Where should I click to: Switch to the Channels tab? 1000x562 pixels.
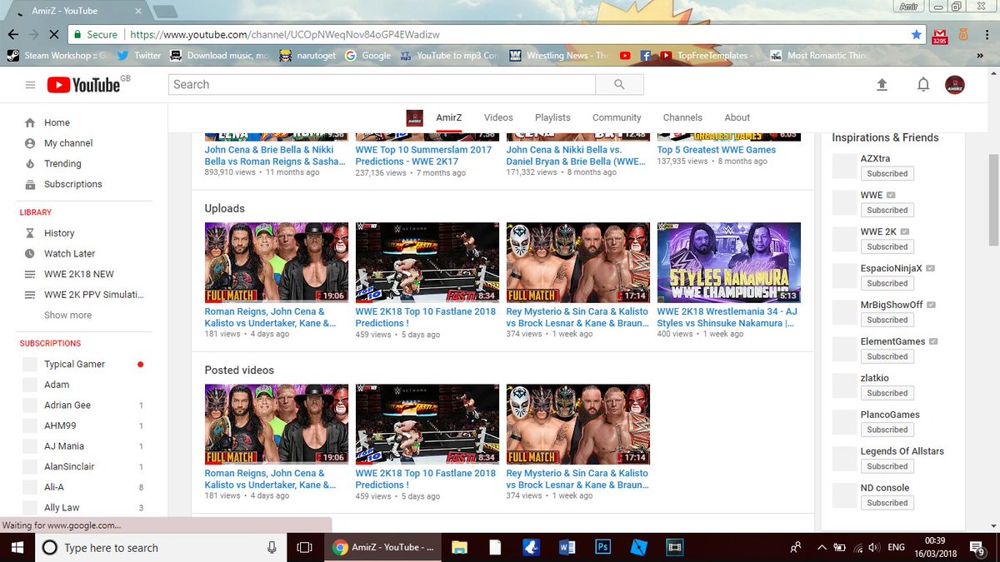[682, 117]
